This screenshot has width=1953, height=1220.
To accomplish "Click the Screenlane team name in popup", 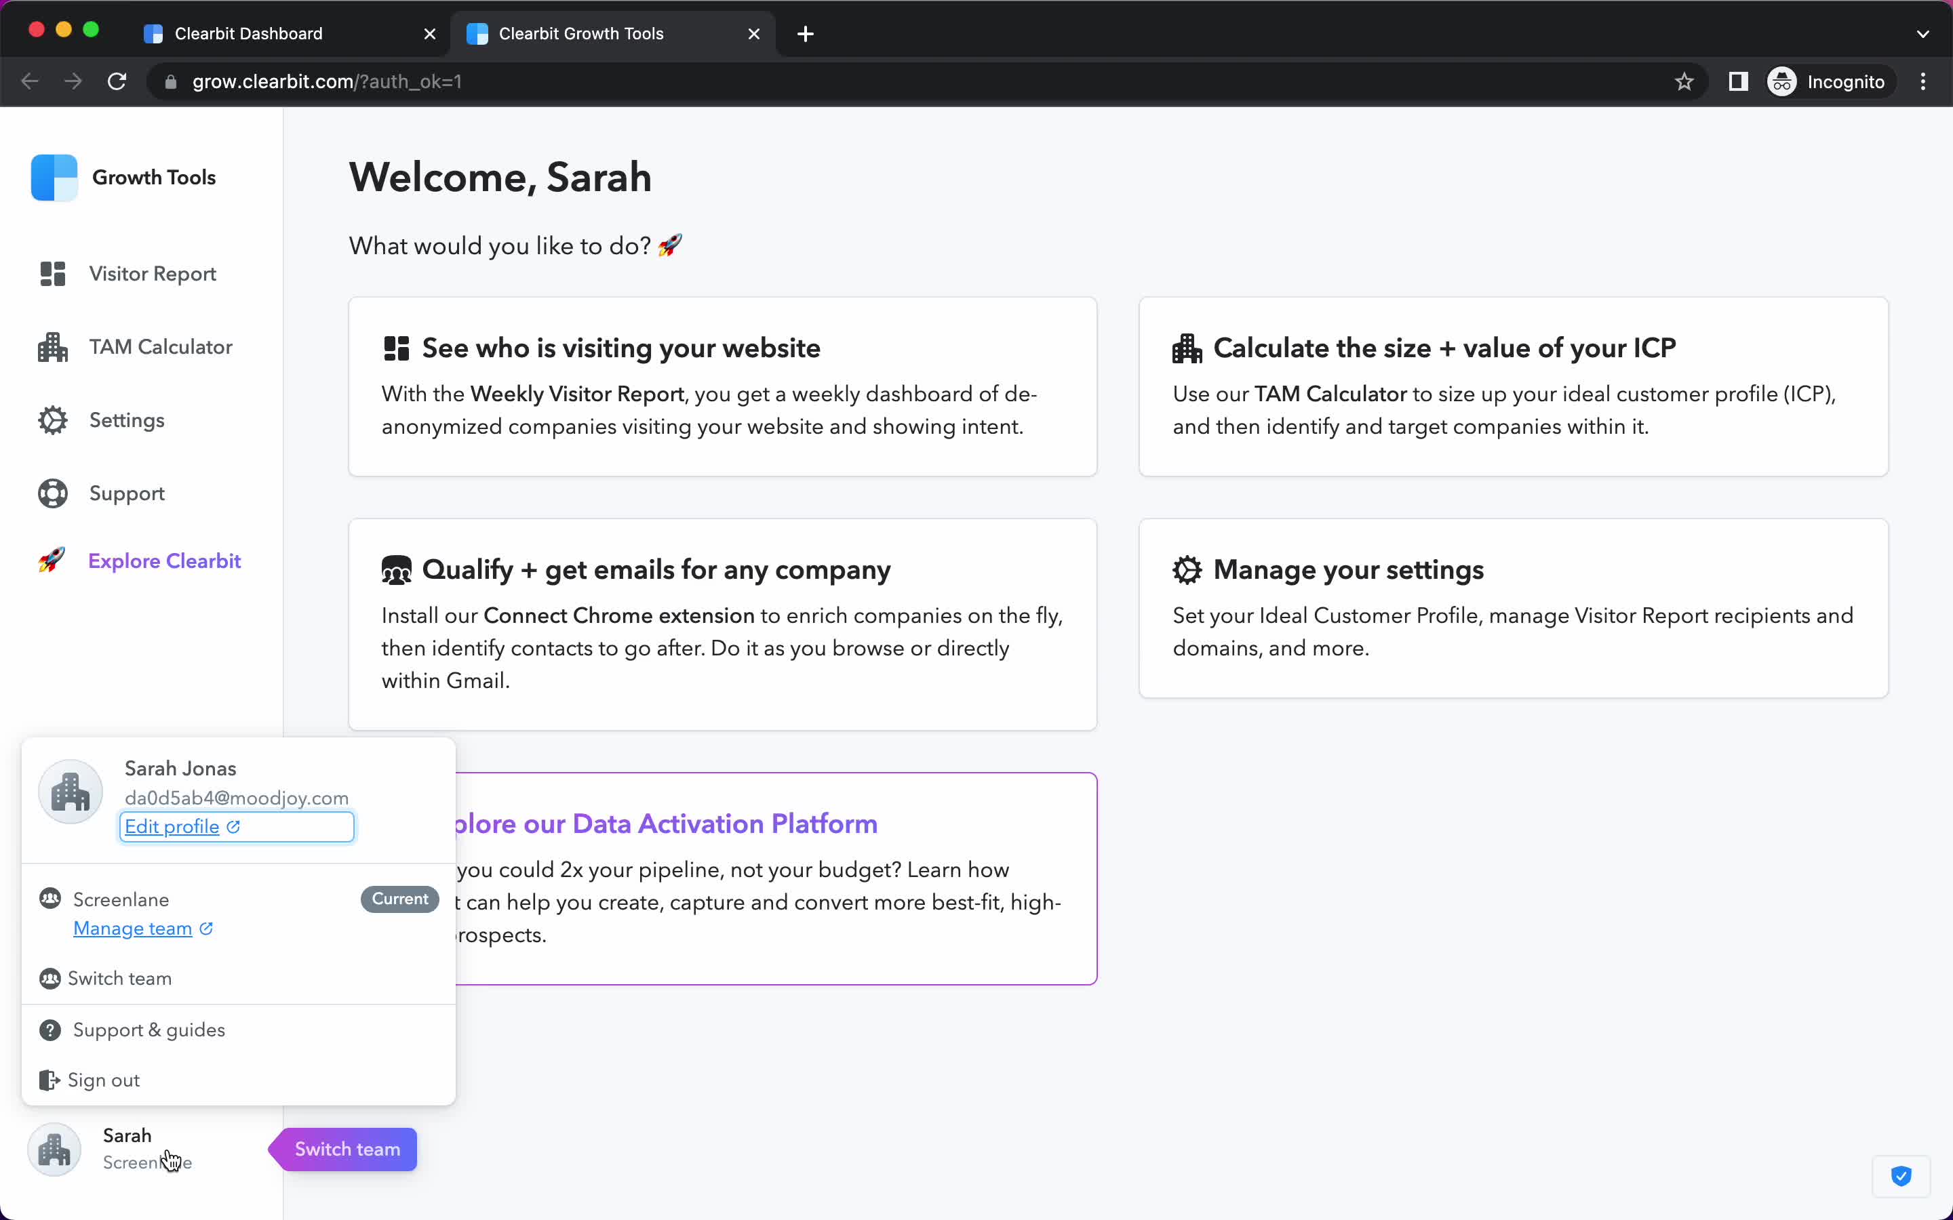I will [x=121, y=899].
